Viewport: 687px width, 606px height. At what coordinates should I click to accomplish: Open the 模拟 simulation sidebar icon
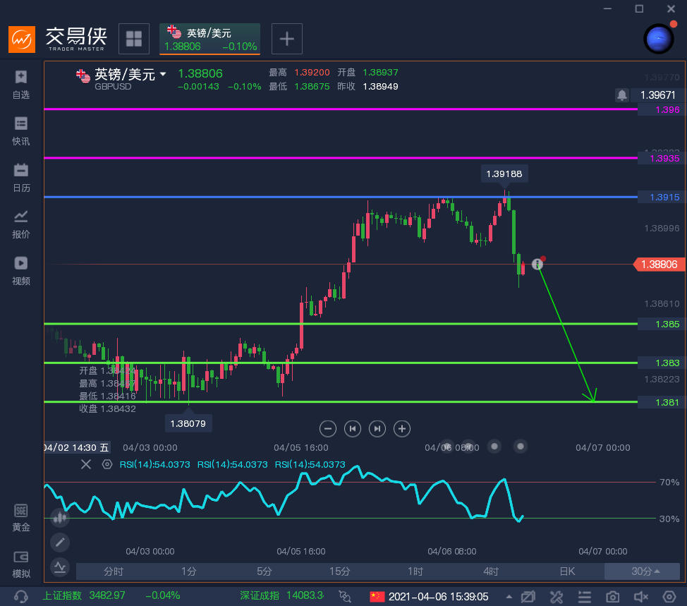point(20,564)
